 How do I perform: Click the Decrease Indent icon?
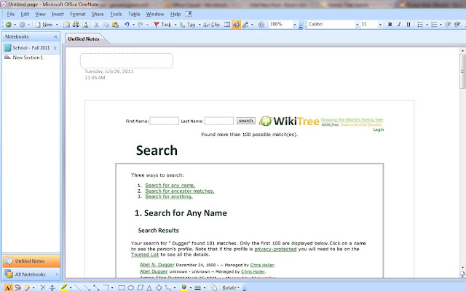448,25
